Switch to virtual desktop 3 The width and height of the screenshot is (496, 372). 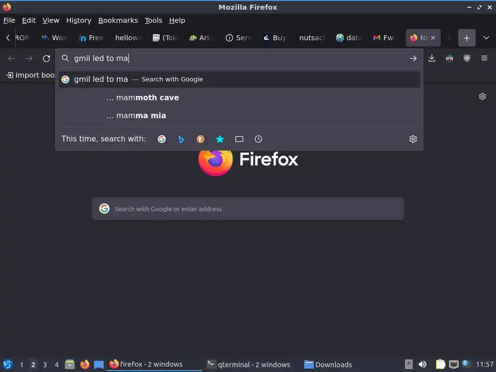(45, 365)
